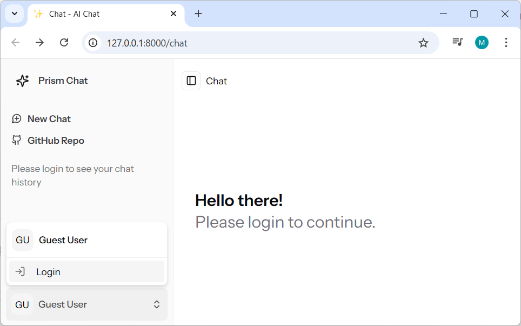This screenshot has height=326, width=521.
Task: Bookmark this page with the star icon
Action: click(x=423, y=43)
